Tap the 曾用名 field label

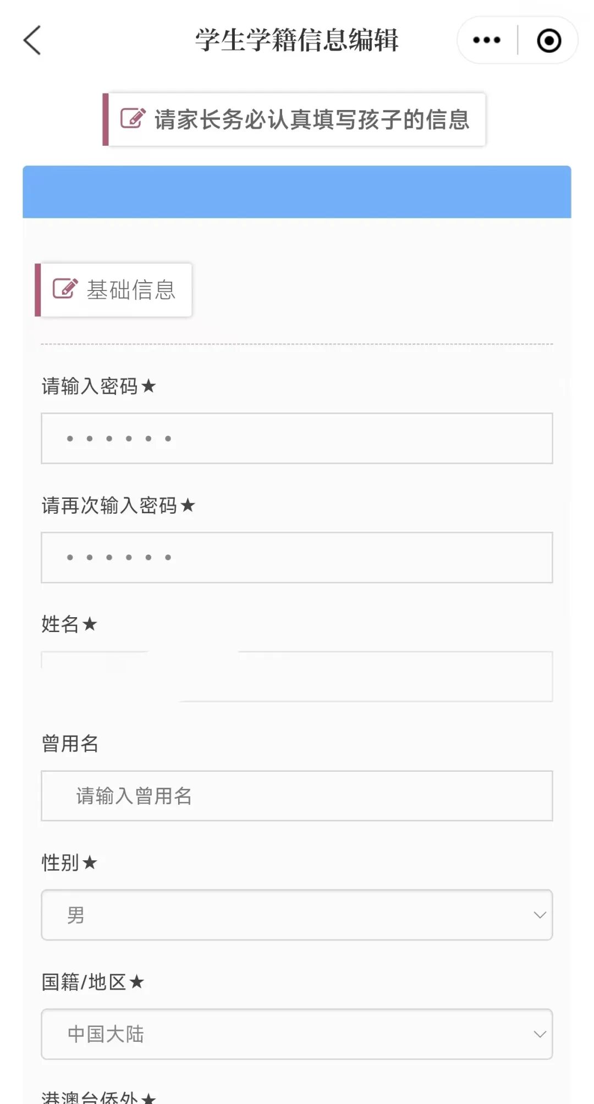point(70,743)
